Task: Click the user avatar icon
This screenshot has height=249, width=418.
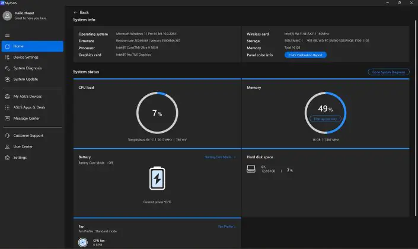Action: point(7,16)
